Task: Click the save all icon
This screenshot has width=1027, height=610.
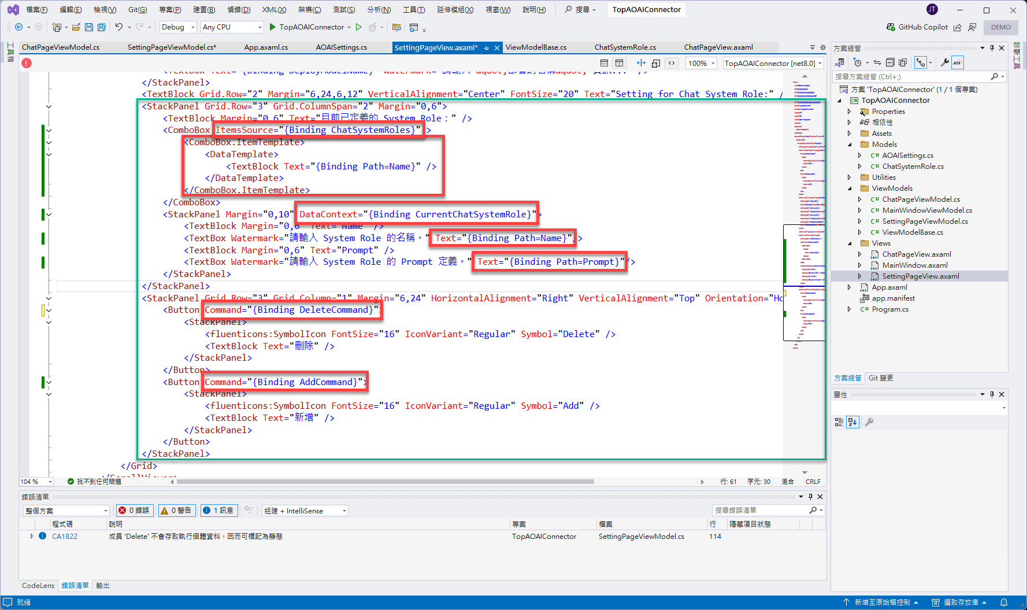Action: coord(102,27)
